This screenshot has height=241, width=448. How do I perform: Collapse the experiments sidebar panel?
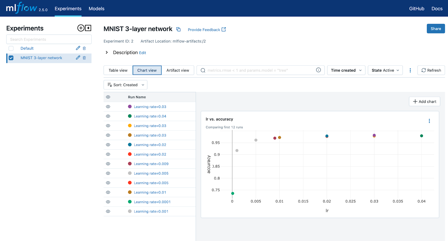click(x=88, y=28)
